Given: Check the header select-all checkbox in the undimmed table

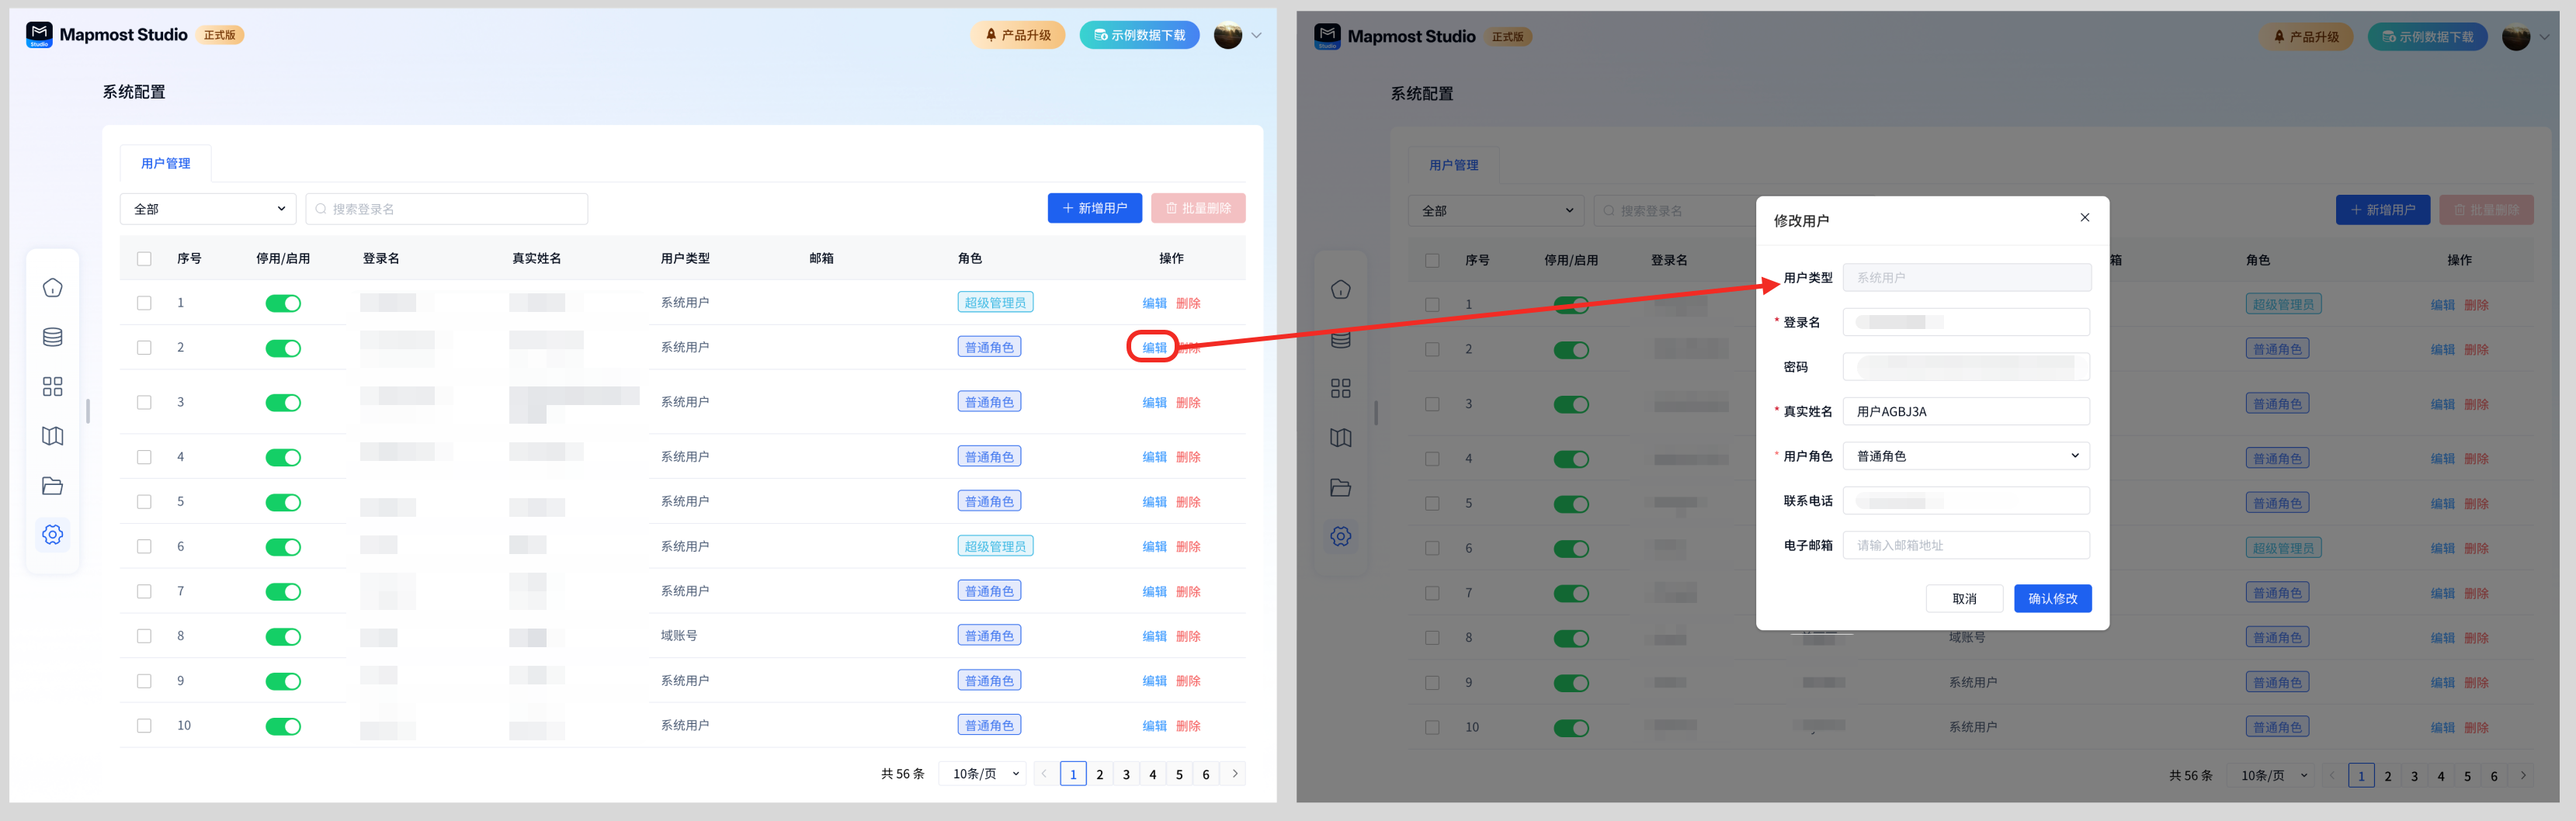Looking at the screenshot, I should [144, 259].
